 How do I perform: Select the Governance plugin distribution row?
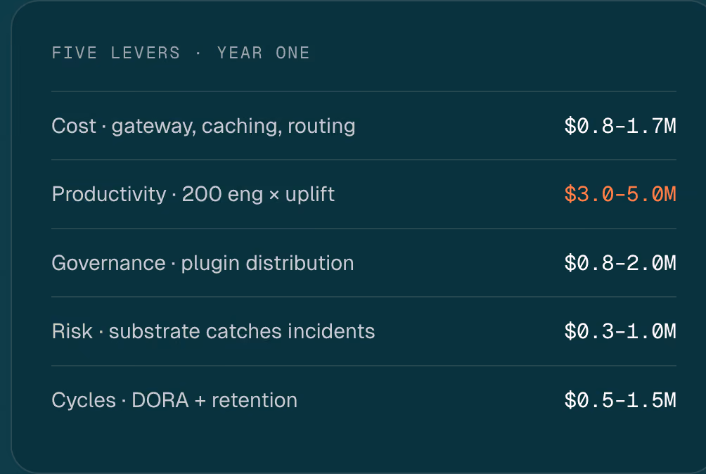pos(364,263)
